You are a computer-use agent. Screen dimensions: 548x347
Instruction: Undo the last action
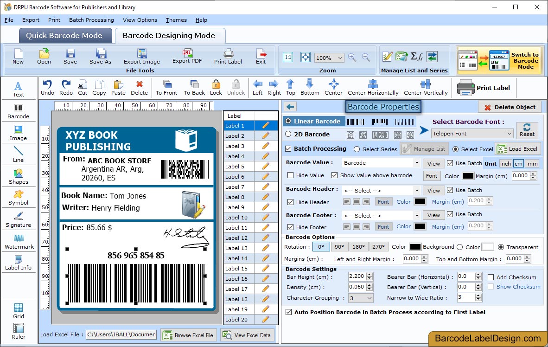pos(47,88)
